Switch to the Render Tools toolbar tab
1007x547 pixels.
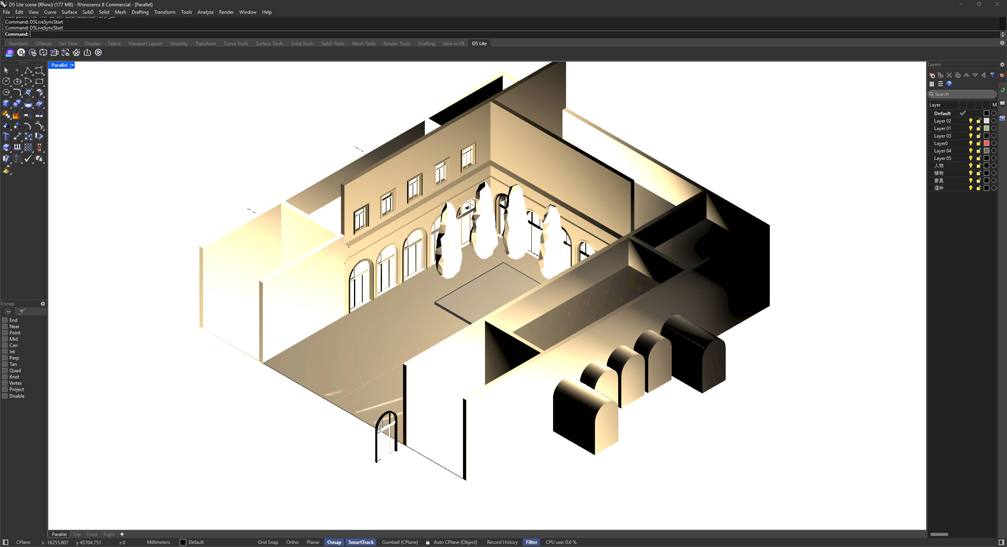pyautogui.click(x=397, y=44)
